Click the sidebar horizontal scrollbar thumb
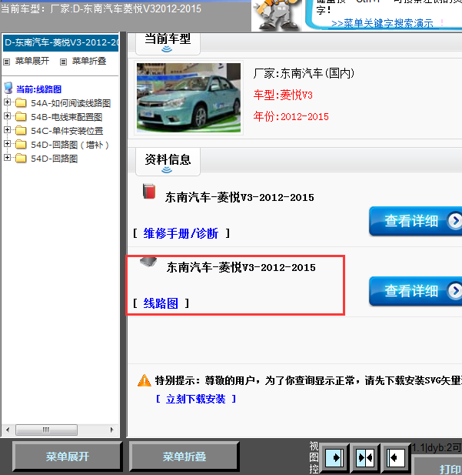The image size is (462, 475). tap(46, 430)
